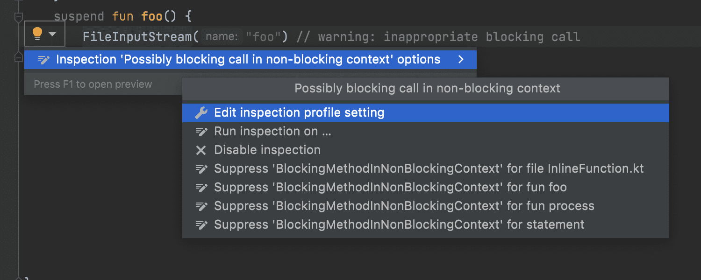Click the X icon next to Disable inspection
This screenshot has height=280, width=701.
(201, 150)
